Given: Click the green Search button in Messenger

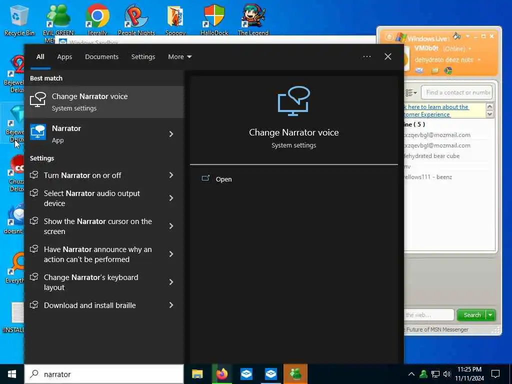Looking at the screenshot, I should click(x=471, y=315).
